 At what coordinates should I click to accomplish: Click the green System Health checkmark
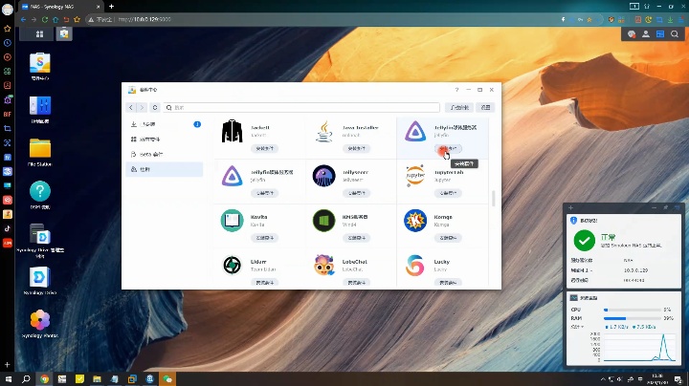[585, 241]
